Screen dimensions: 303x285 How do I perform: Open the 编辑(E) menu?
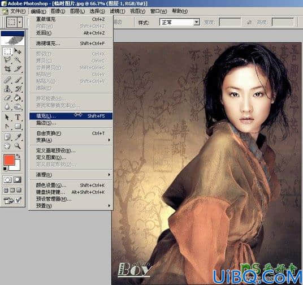click(x=38, y=11)
